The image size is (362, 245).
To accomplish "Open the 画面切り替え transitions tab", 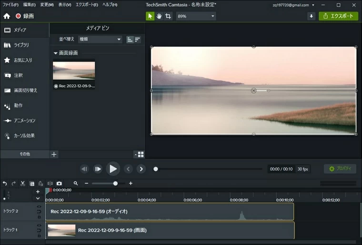I will pyautogui.click(x=25, y=90).
